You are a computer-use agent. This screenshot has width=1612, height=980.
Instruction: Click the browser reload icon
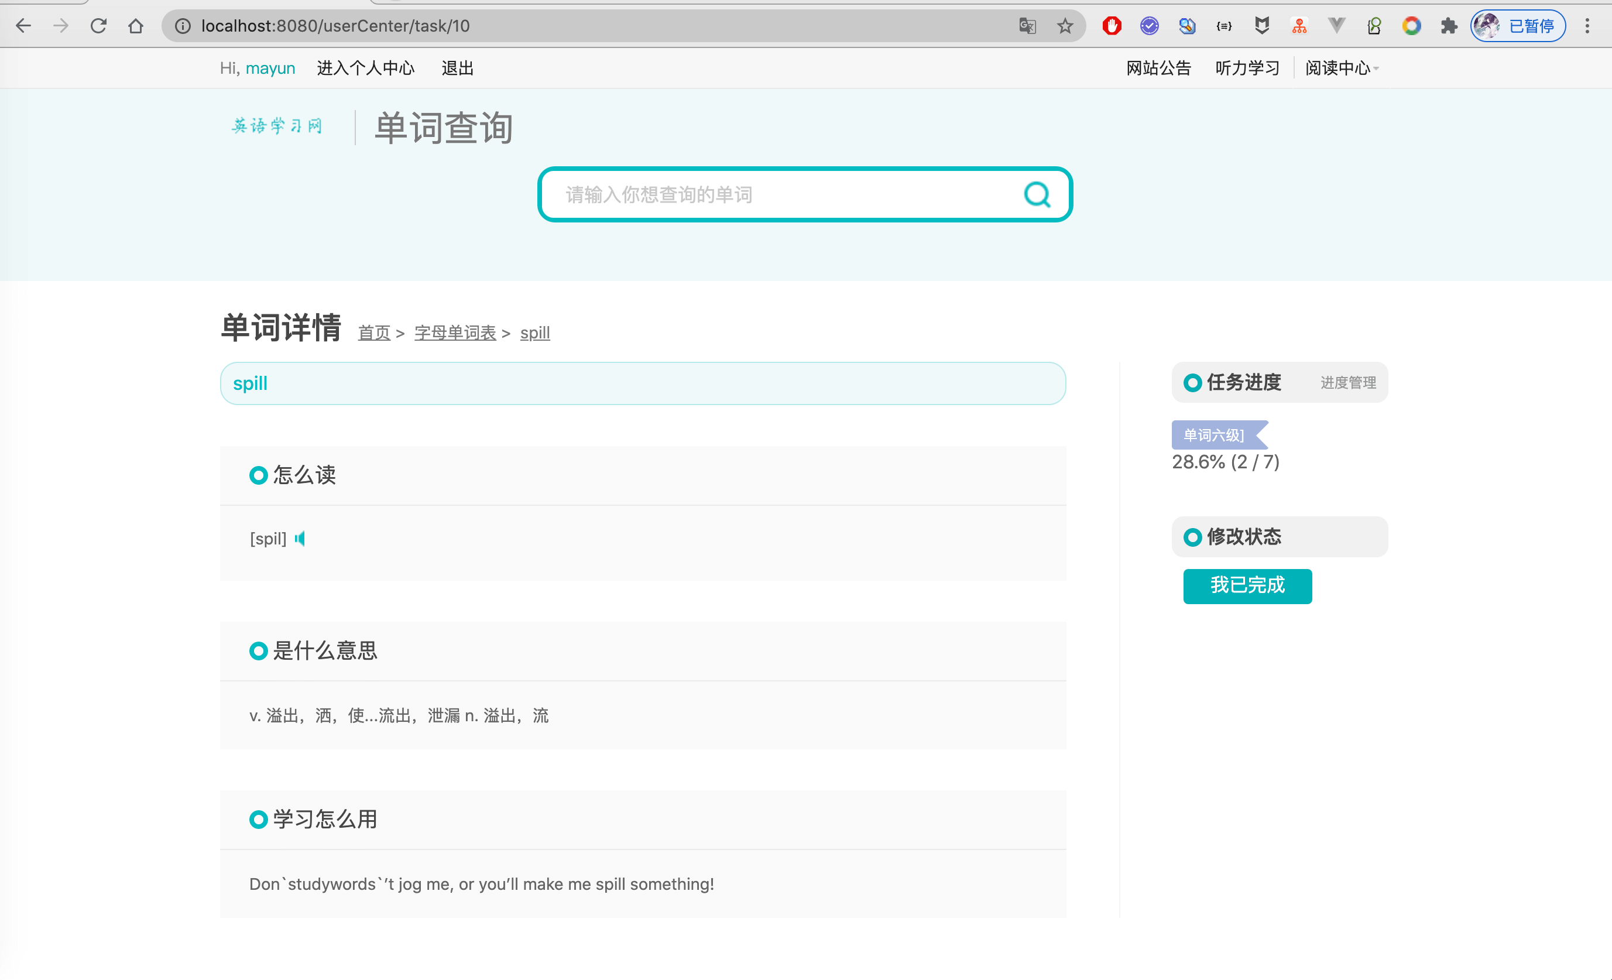[98, 26]
